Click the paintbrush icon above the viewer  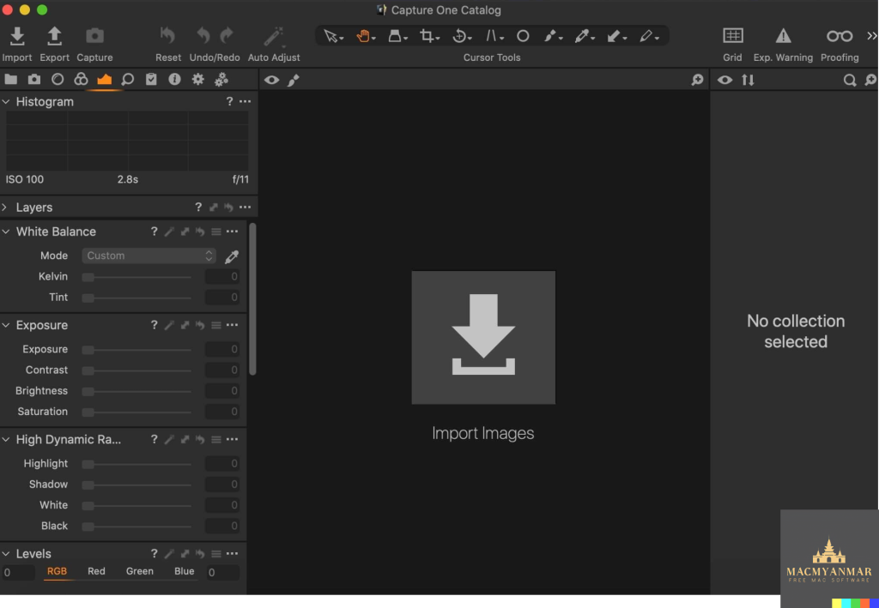[294, 80]
